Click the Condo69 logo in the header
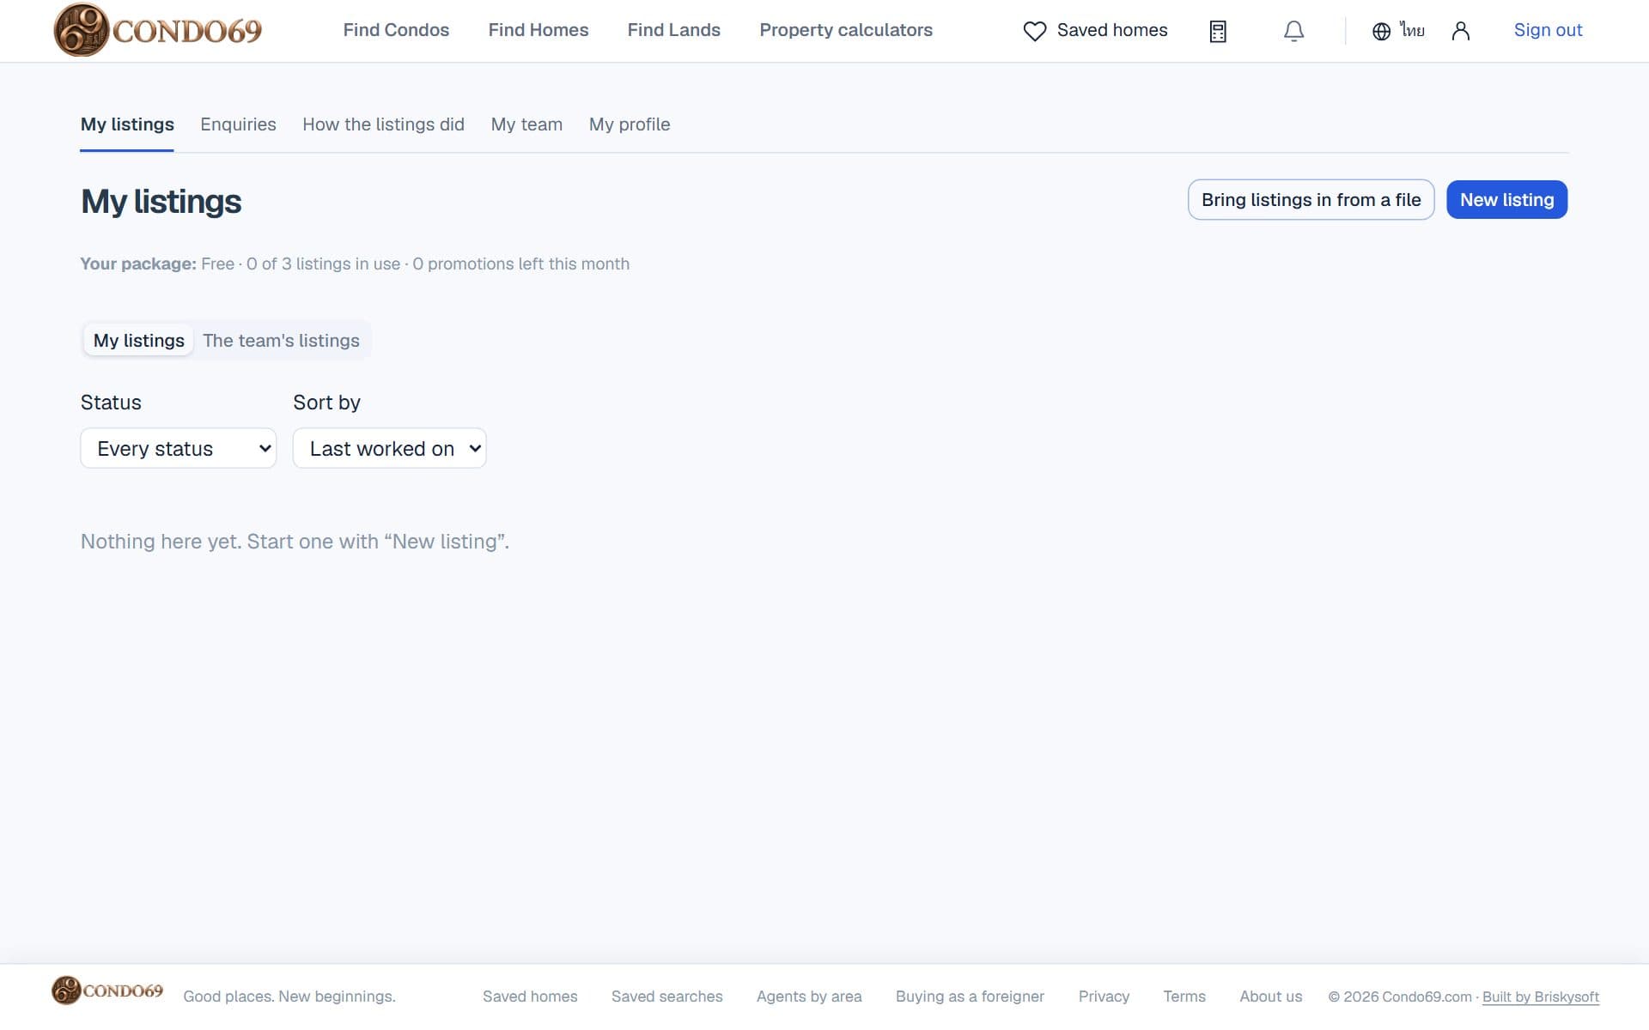The width and height of the screenshot is (1649, 1030). [x=157, y=30]
